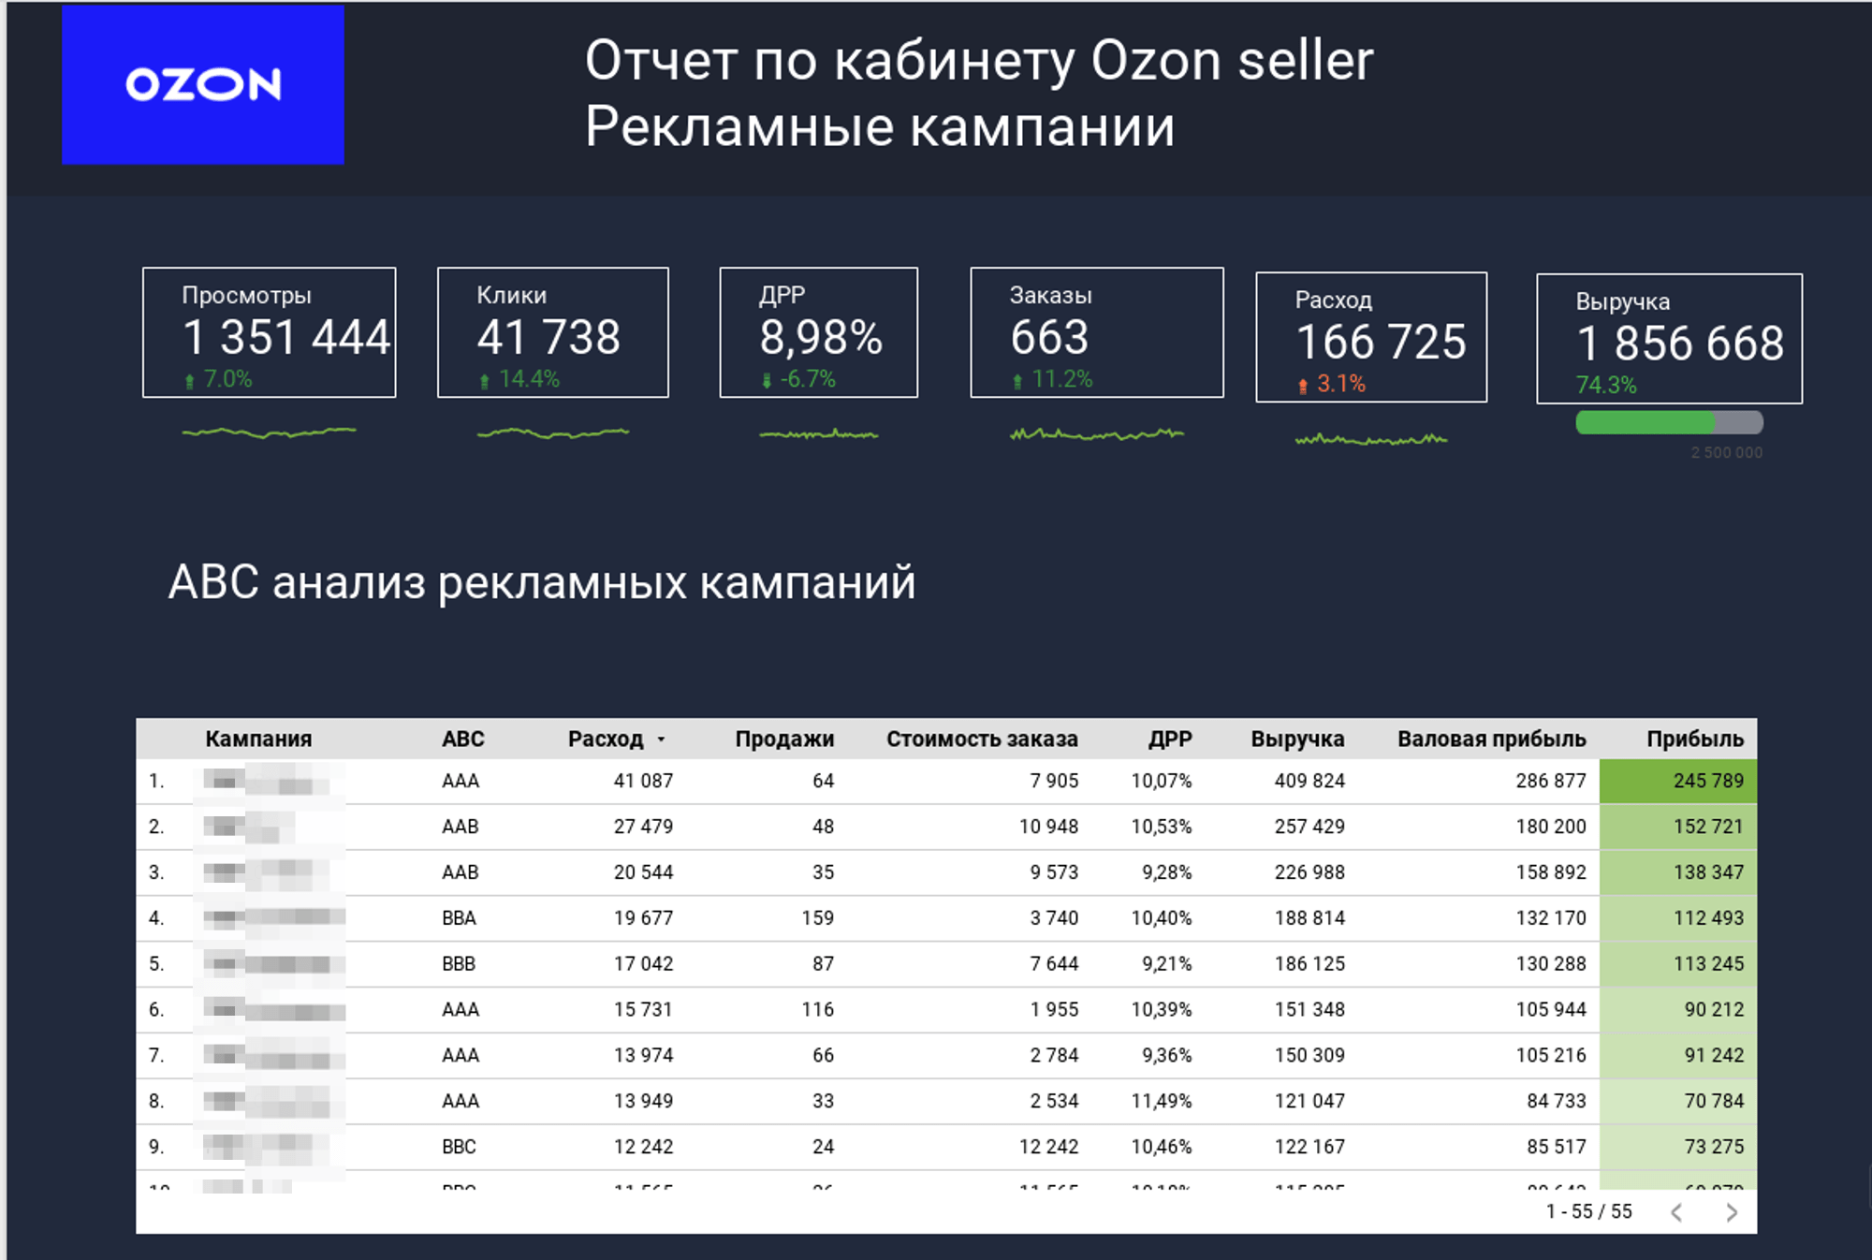
Task: Click Стоимость заказа value 12 242
Action: coord(1048,1148)
